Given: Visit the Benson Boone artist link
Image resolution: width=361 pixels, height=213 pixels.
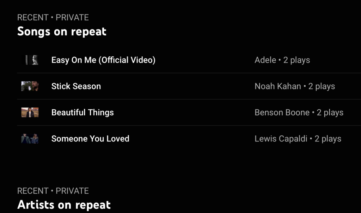Looking at the screenshot, I should (x=282, y=112).
